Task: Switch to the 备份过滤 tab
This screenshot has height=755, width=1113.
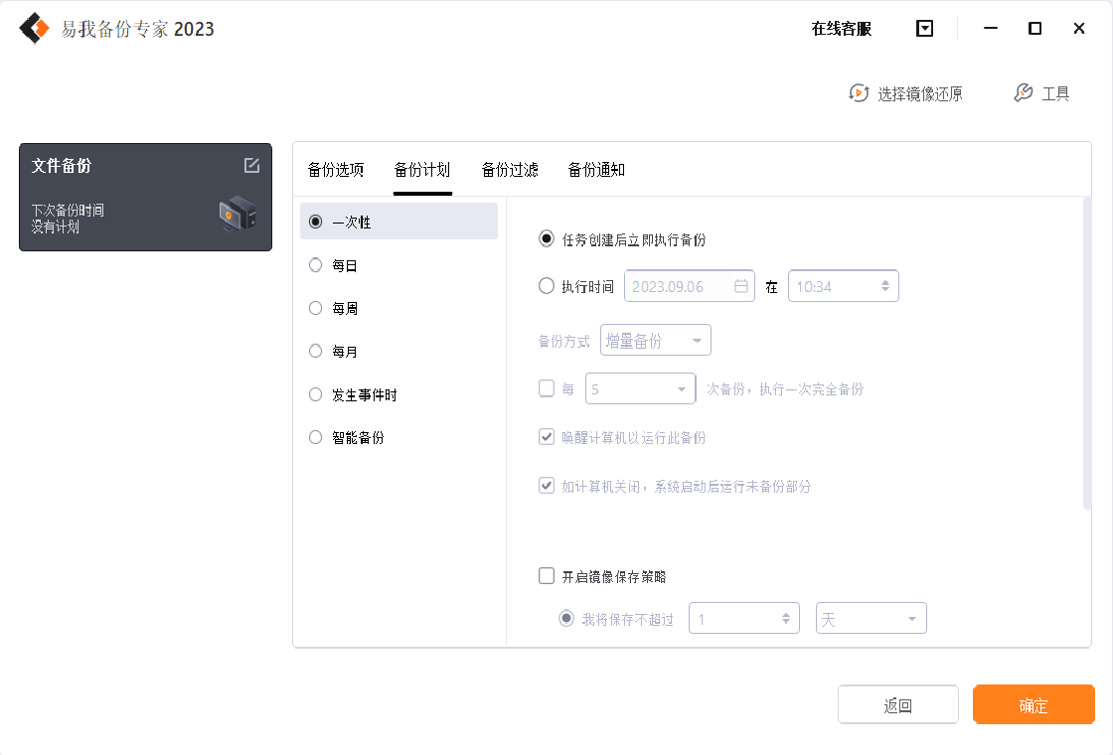Action: click(510, 170)
